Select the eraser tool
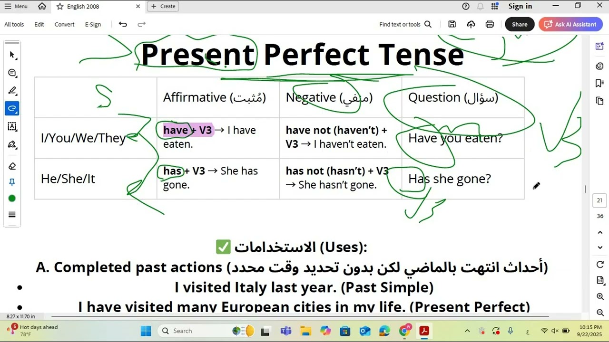This screenshot has height=342, width=609. click(x=12, y=166)
